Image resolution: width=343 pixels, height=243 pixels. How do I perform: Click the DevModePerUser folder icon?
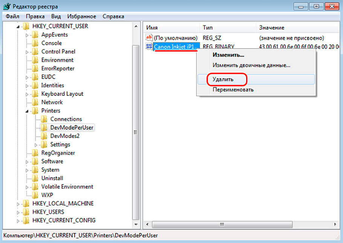[44, 128]
